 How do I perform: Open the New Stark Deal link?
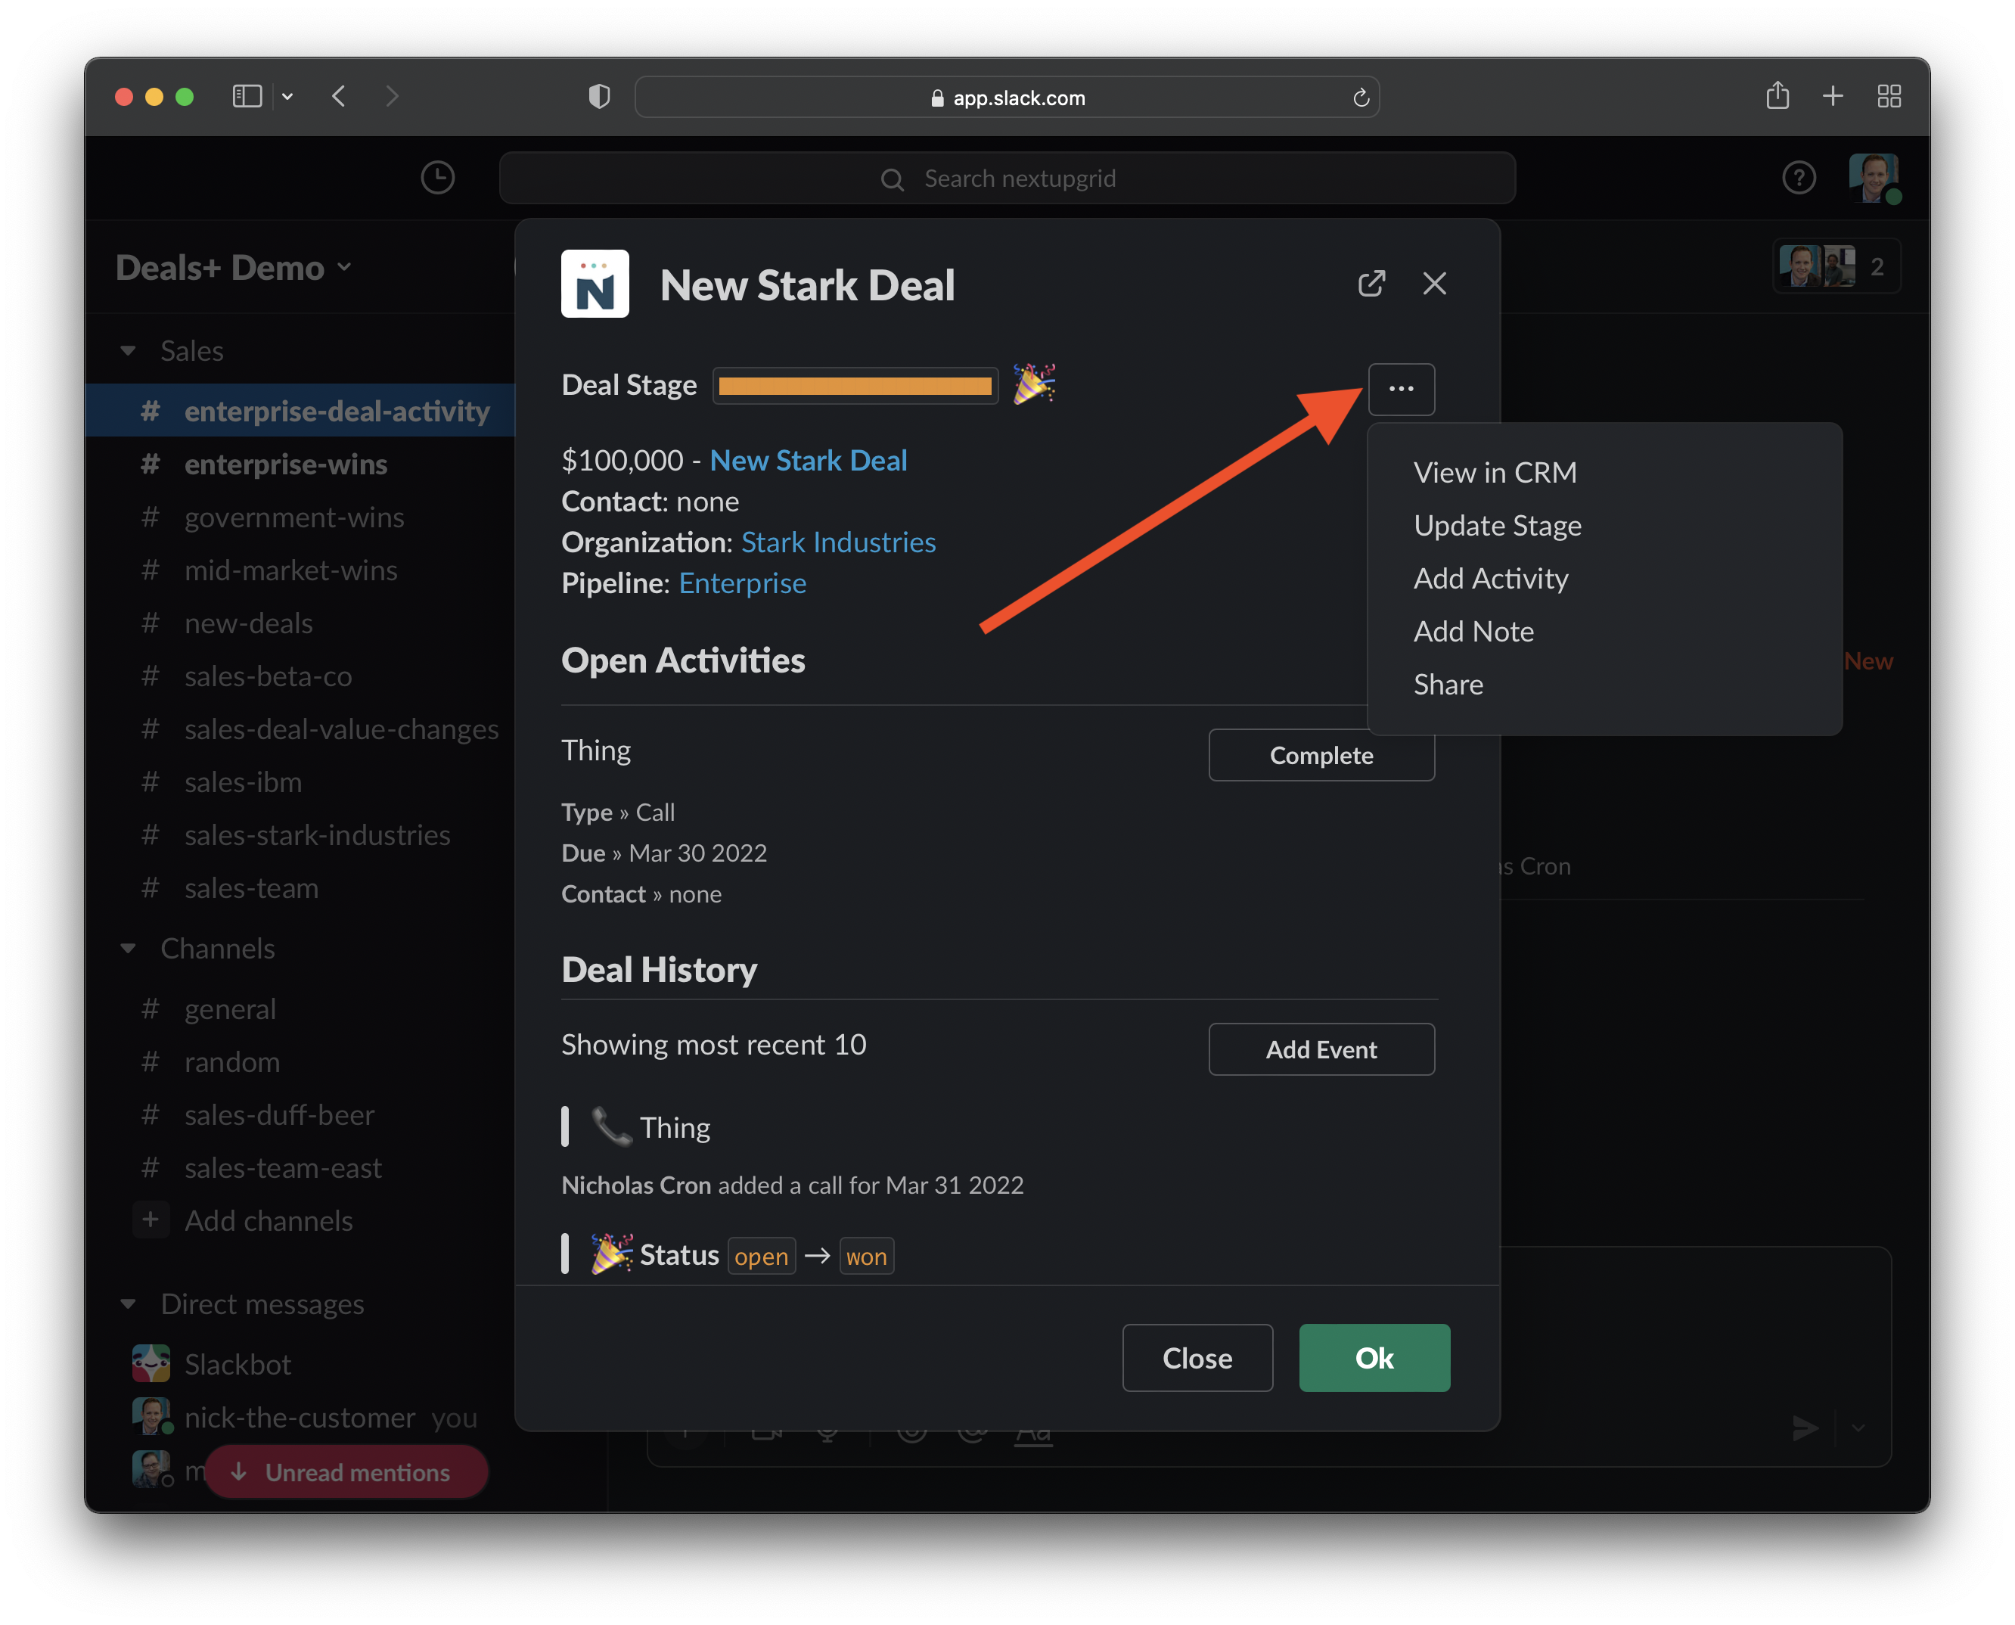(x=808, y=460)
